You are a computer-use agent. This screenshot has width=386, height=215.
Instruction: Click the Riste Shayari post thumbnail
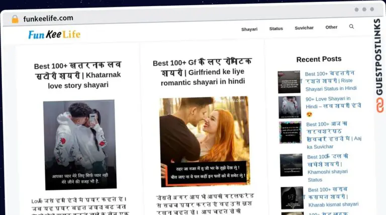point(289,82)
